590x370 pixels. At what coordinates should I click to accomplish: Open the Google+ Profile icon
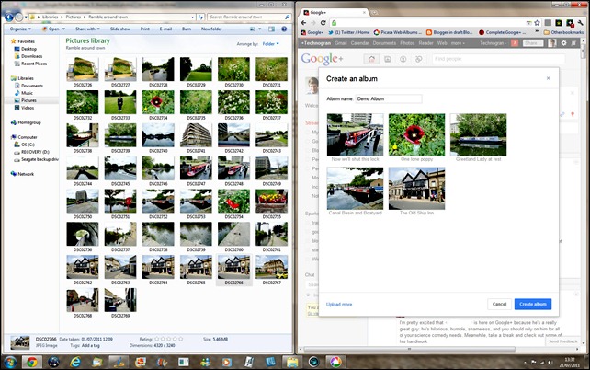point(404,59)
